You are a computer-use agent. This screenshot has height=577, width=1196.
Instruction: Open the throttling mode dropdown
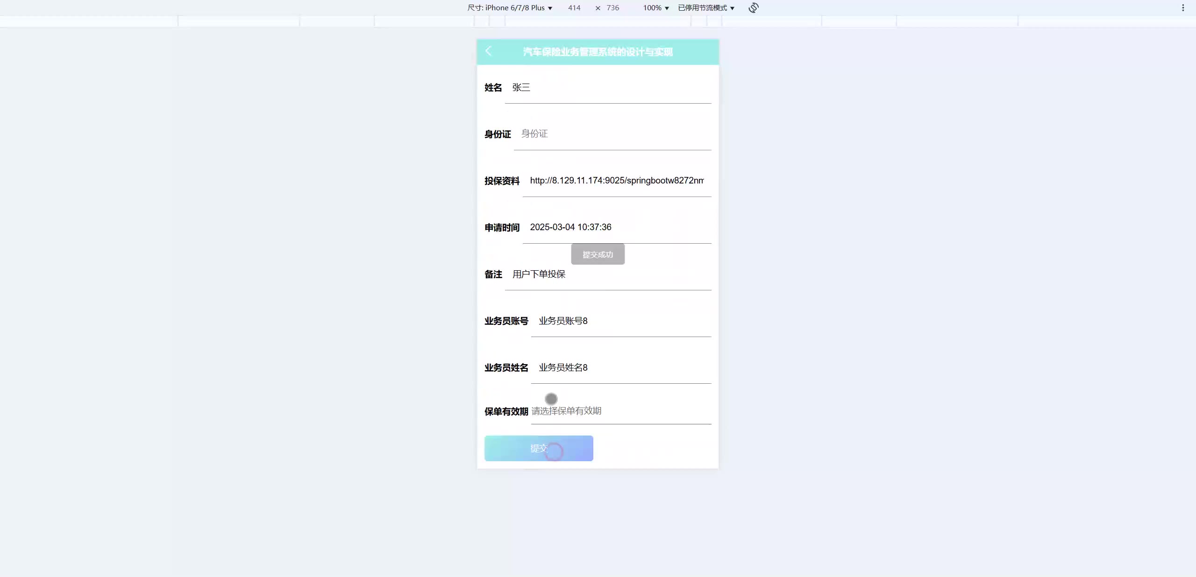point(706,8)
